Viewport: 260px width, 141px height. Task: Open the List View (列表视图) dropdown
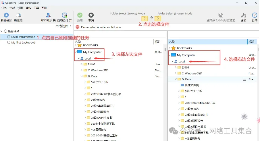click(64, 26)
